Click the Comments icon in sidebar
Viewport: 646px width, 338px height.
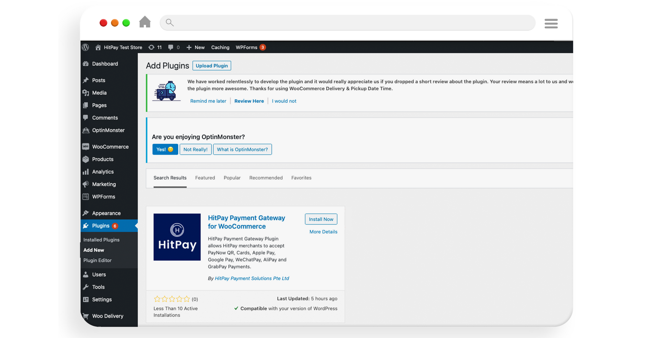point(86,118)
